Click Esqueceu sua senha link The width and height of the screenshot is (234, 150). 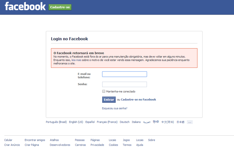(115, 108)
